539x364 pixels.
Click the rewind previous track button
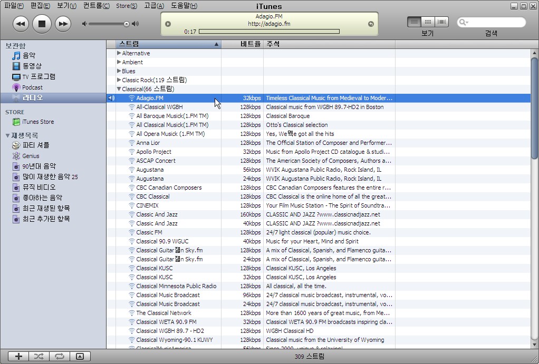[x=21, y=24]
